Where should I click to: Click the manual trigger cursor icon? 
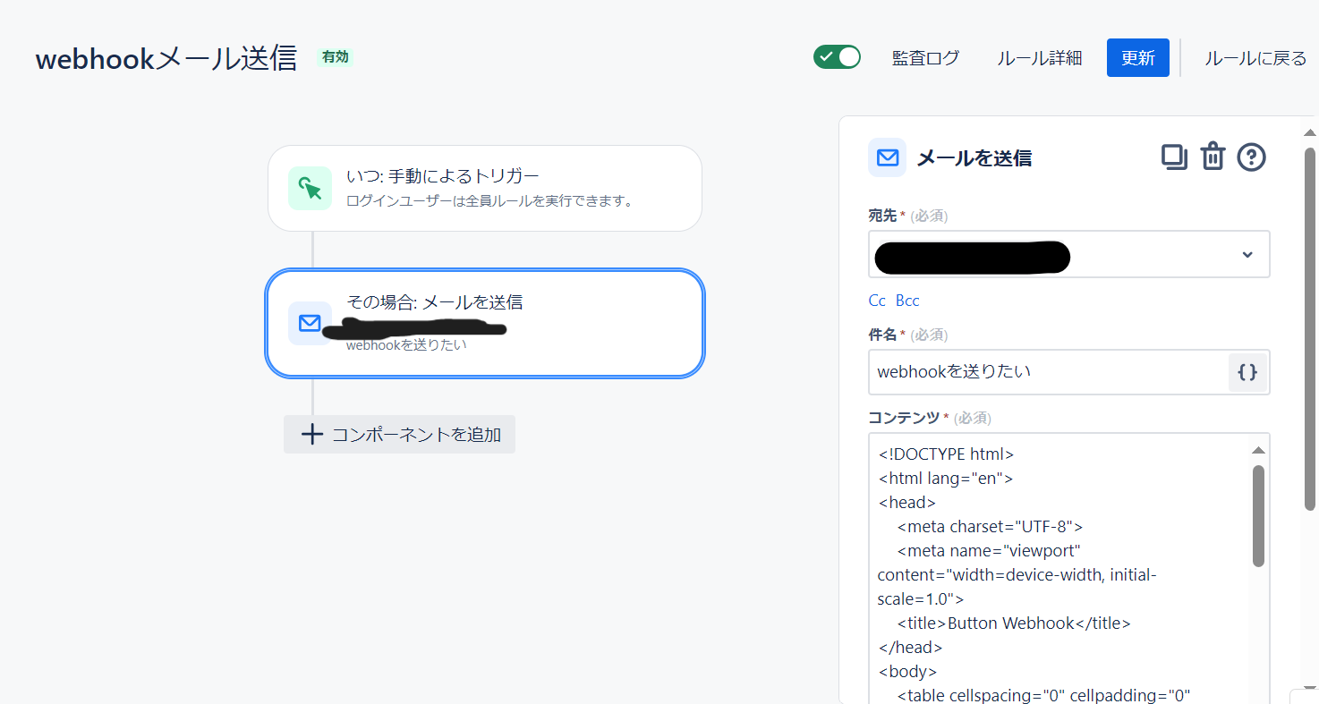click(x=310, y=188)
